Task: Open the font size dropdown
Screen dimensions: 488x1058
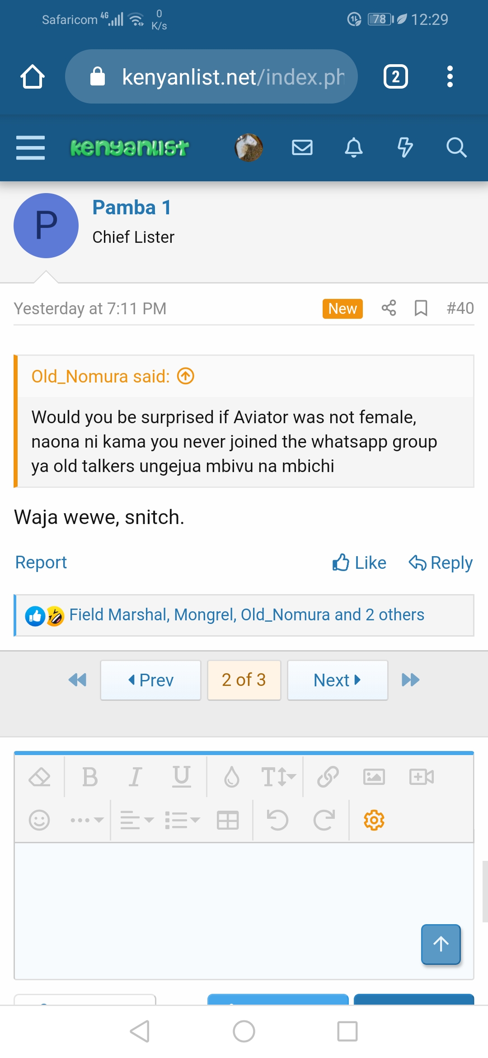Action: click(278, 777)
